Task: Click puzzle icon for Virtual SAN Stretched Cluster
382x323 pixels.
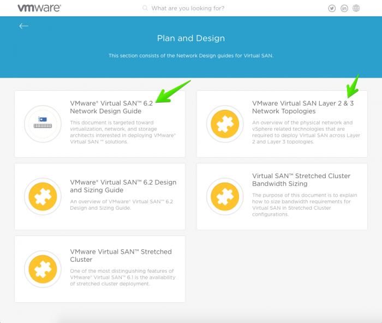Action: click(x=43, y=269)
